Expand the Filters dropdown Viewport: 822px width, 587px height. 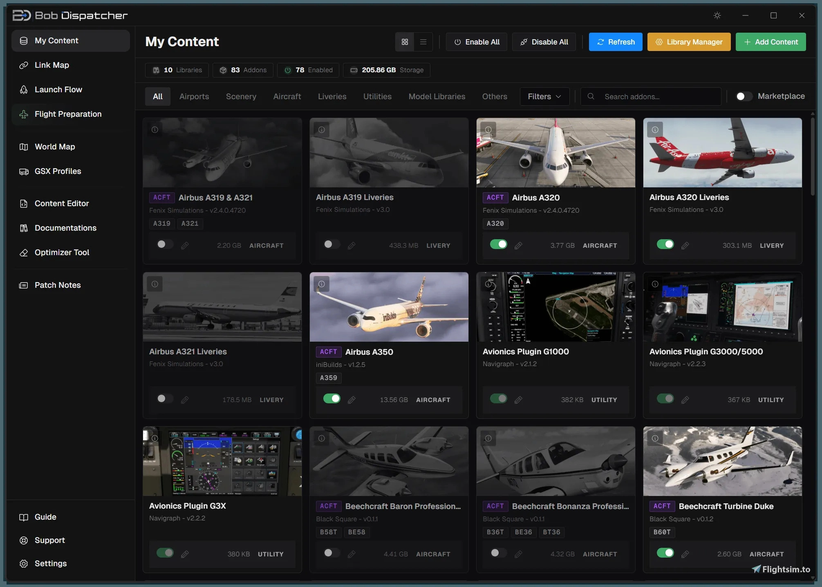click(544, 96)
